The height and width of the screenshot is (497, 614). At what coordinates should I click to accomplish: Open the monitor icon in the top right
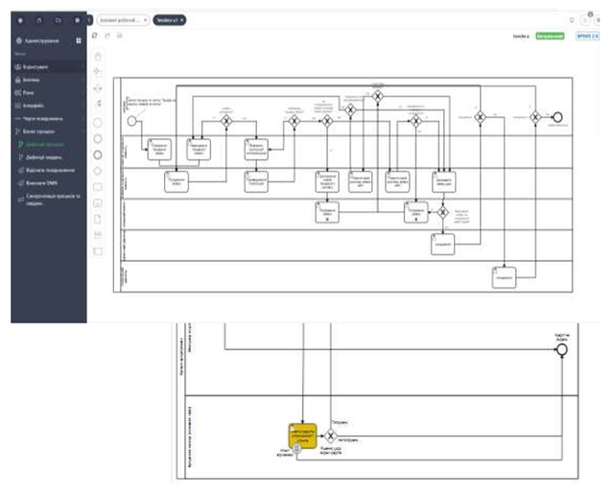pyautogui.click(x=572, y=20)
